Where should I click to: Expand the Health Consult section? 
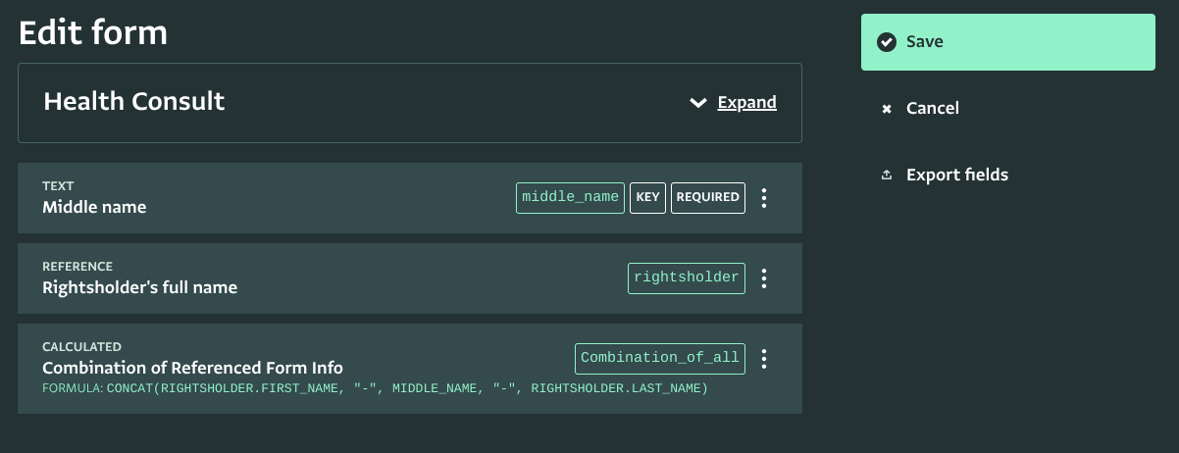click(x=746, y=102)
